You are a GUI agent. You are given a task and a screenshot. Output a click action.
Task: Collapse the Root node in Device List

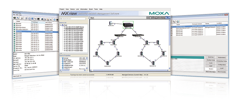61,25
